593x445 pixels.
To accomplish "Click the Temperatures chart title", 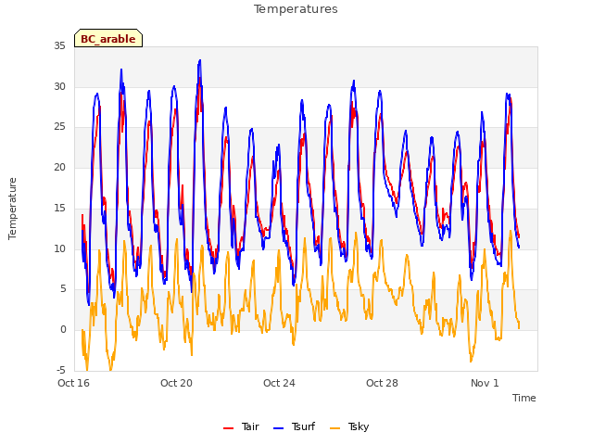I will tap(296, 9).
